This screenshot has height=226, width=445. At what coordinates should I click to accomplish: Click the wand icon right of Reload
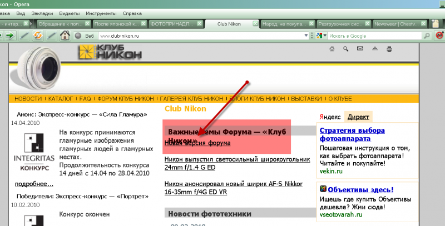coord(51,36)
